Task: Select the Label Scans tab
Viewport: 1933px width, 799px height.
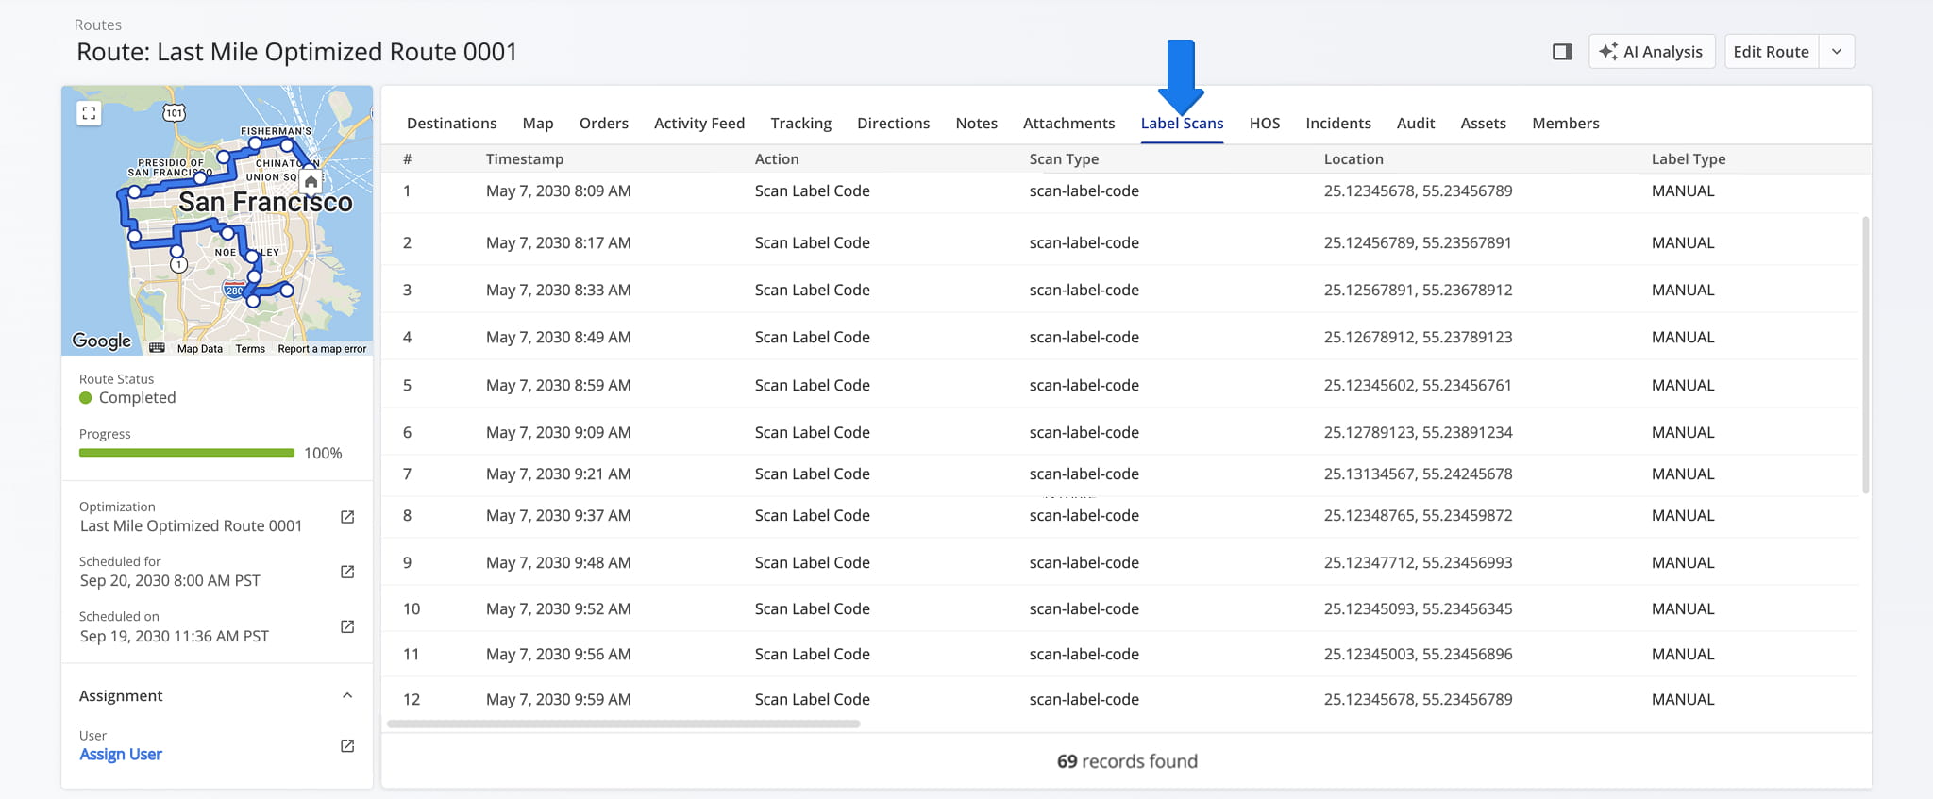Action: pos(1182,123)
